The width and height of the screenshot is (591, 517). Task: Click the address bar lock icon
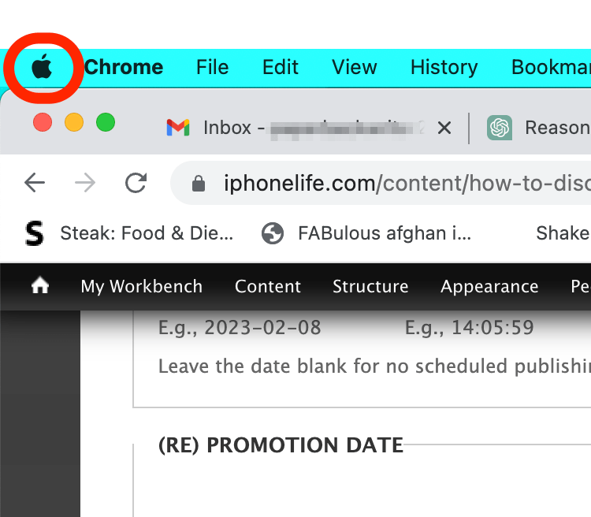click(x=199, y=184)
